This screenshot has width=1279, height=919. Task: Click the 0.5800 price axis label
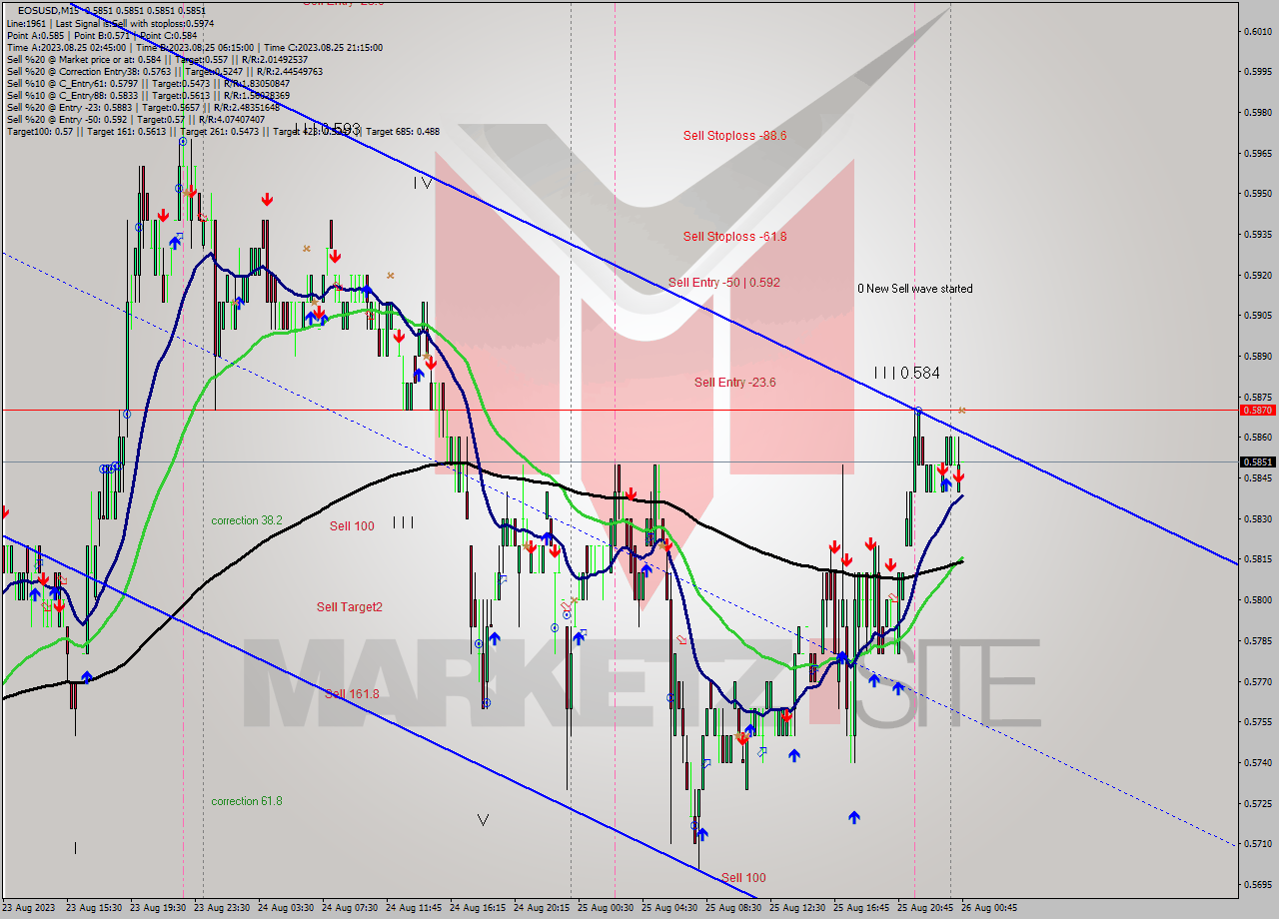(1257, 599)
